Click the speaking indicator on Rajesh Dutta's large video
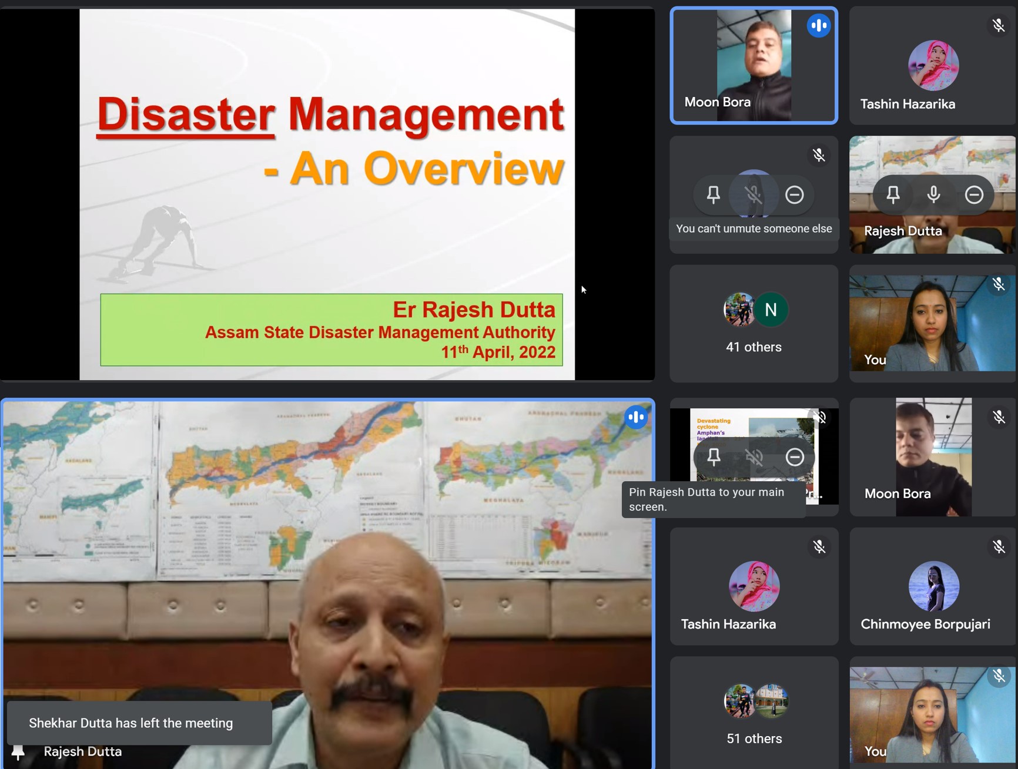This screenshot has height=769, width=1018. 636,417
